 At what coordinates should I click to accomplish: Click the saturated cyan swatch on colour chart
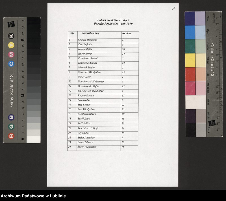pos(190,32)
